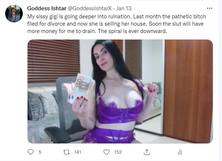Click text line starting 'filed for divorce'
222x161 pixels.
(x=115, y=24)
